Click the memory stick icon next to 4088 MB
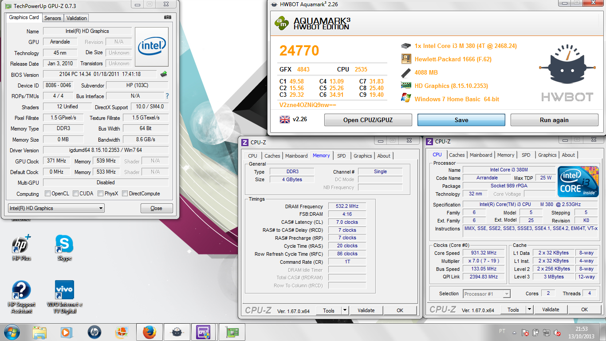 [406, 72]
